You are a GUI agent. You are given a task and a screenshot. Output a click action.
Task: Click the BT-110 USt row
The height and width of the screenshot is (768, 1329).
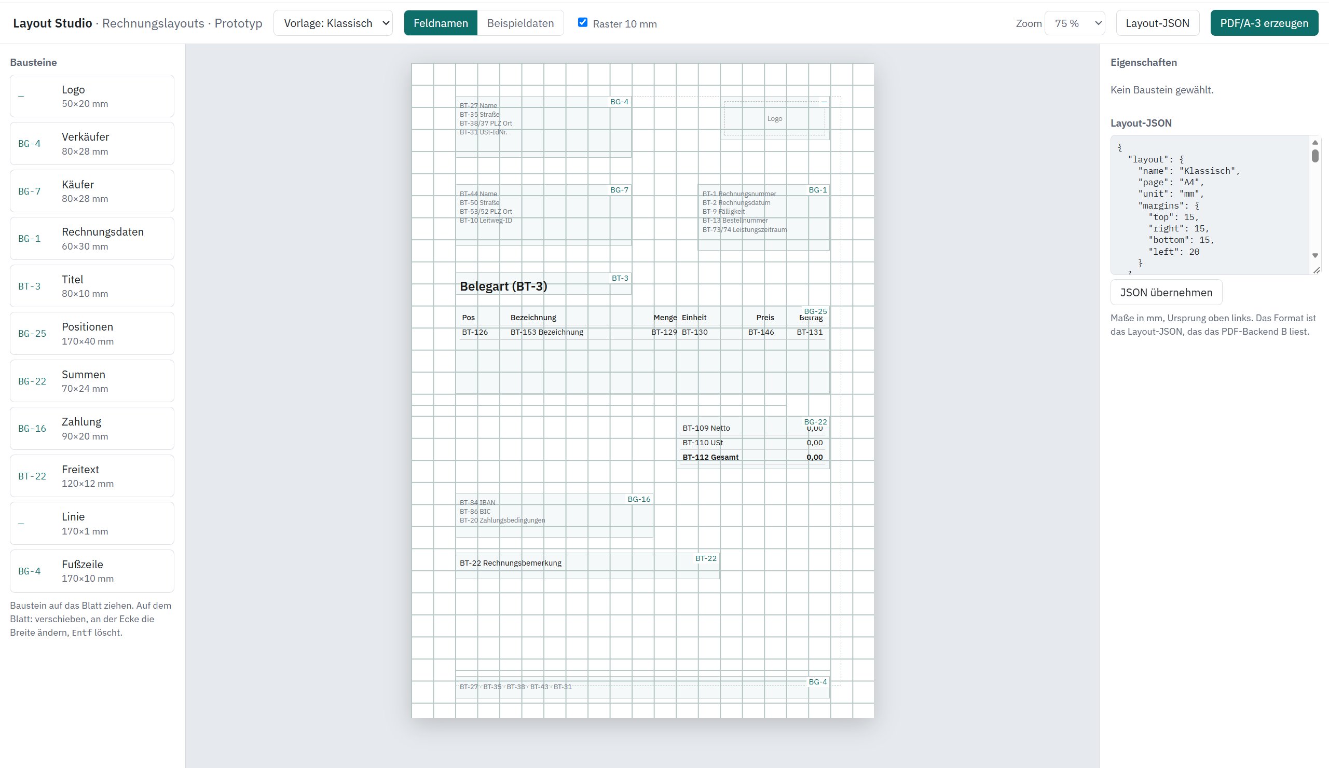752,443
